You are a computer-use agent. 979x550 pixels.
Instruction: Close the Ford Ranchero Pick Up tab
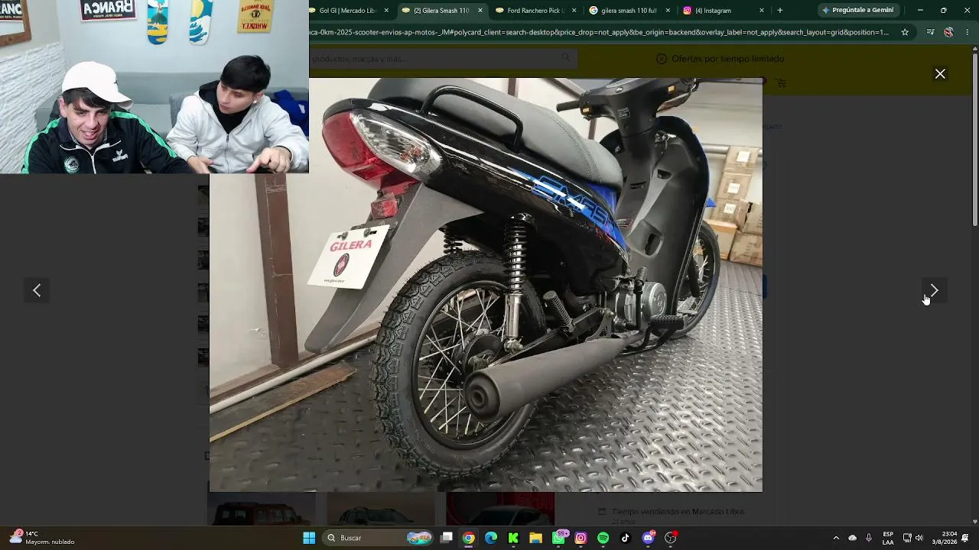pos(574,11)
